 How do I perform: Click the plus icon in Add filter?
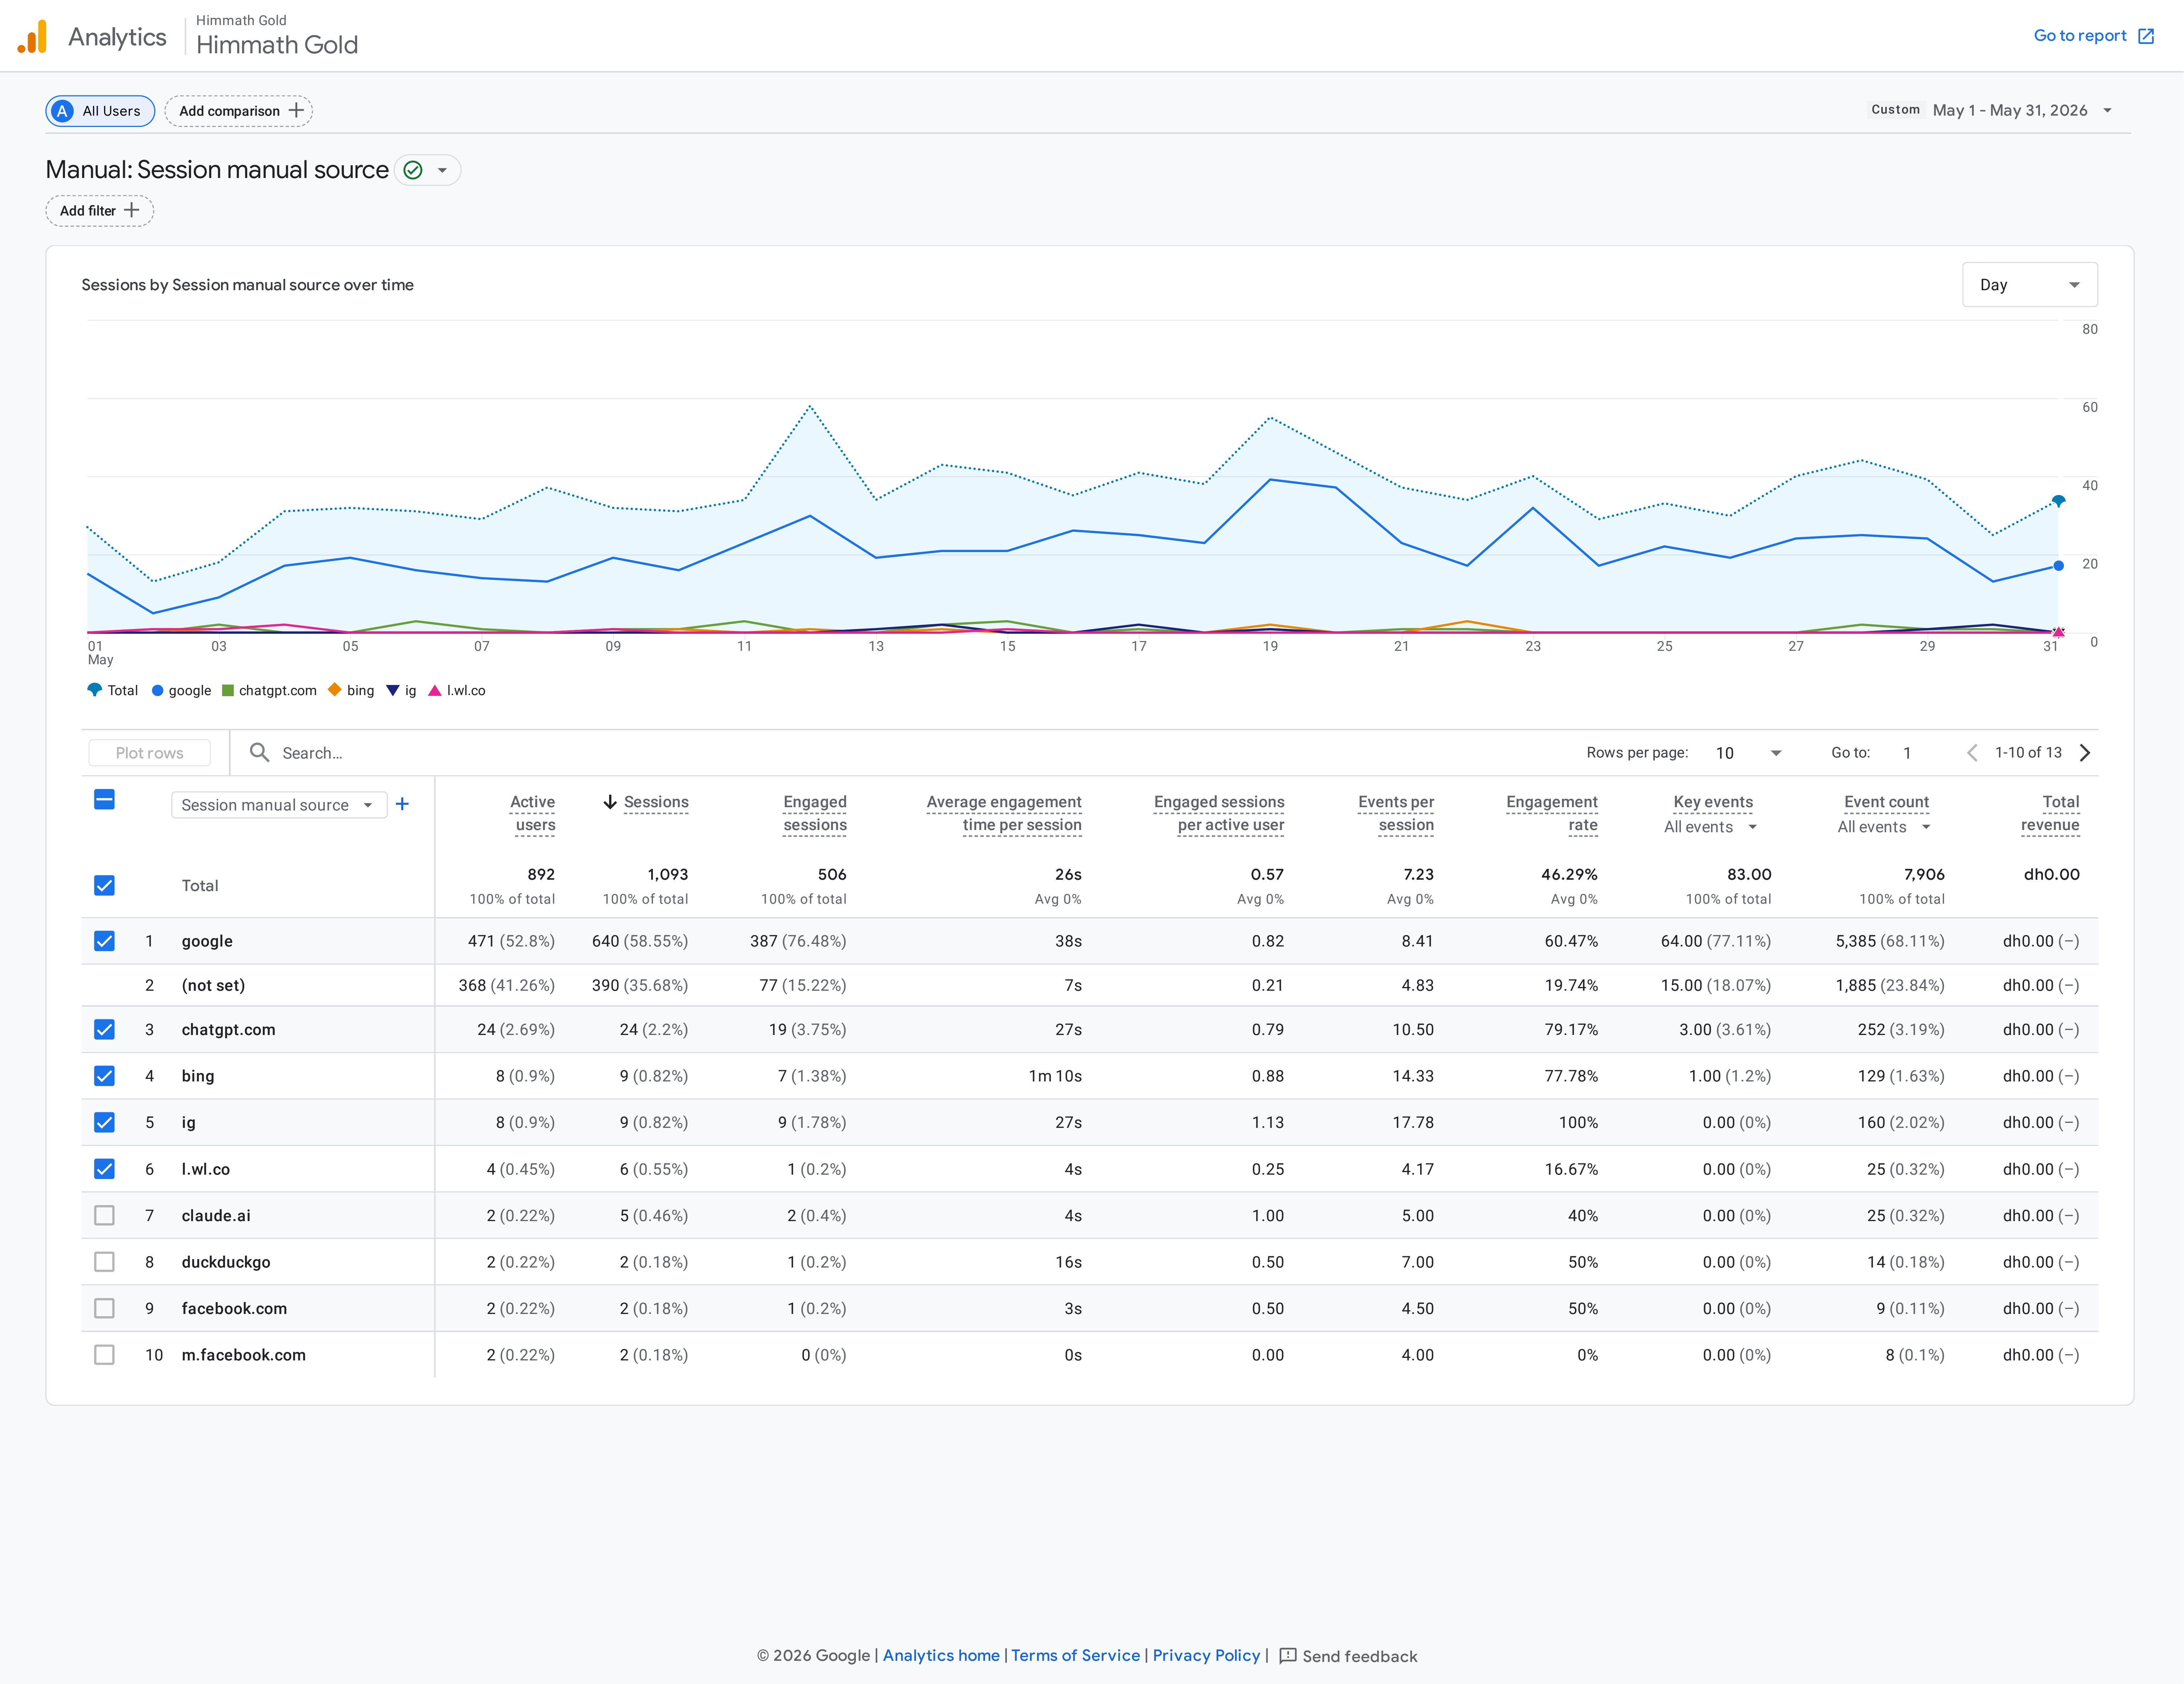click(131, 210)
